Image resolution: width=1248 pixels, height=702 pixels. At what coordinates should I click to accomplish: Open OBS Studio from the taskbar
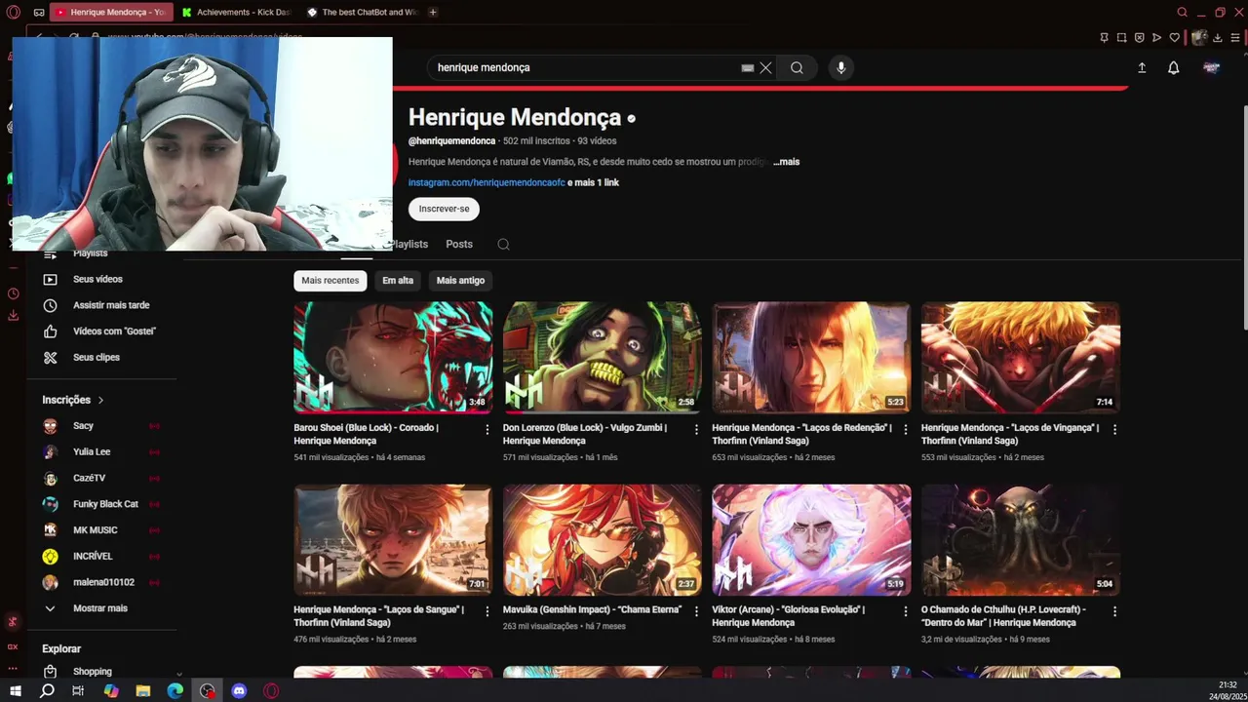(x=207, y=690)
